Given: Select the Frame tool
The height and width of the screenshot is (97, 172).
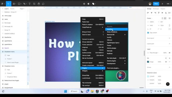Looking at the screenshot, I should [14, 4].
